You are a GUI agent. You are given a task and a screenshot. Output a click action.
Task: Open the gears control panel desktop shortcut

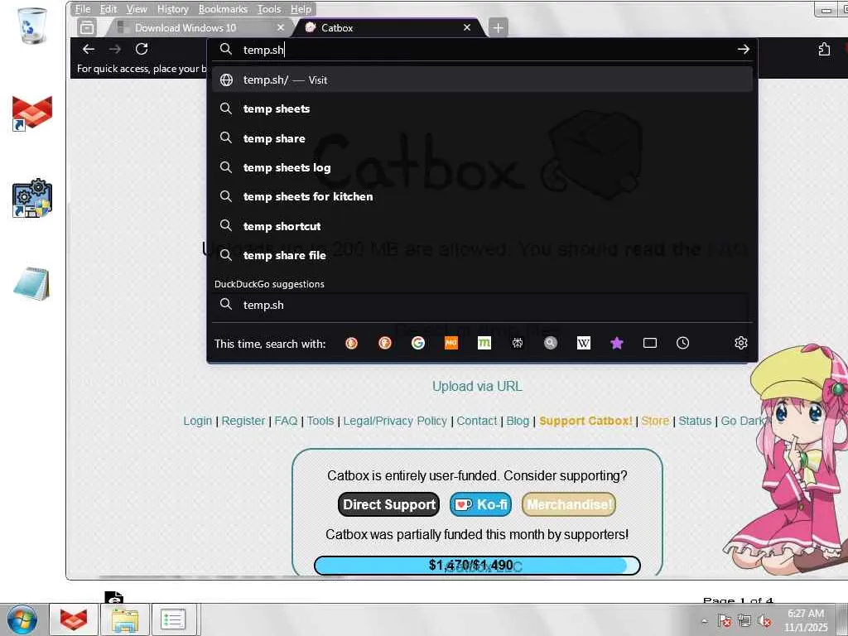[x=32, y=198]
